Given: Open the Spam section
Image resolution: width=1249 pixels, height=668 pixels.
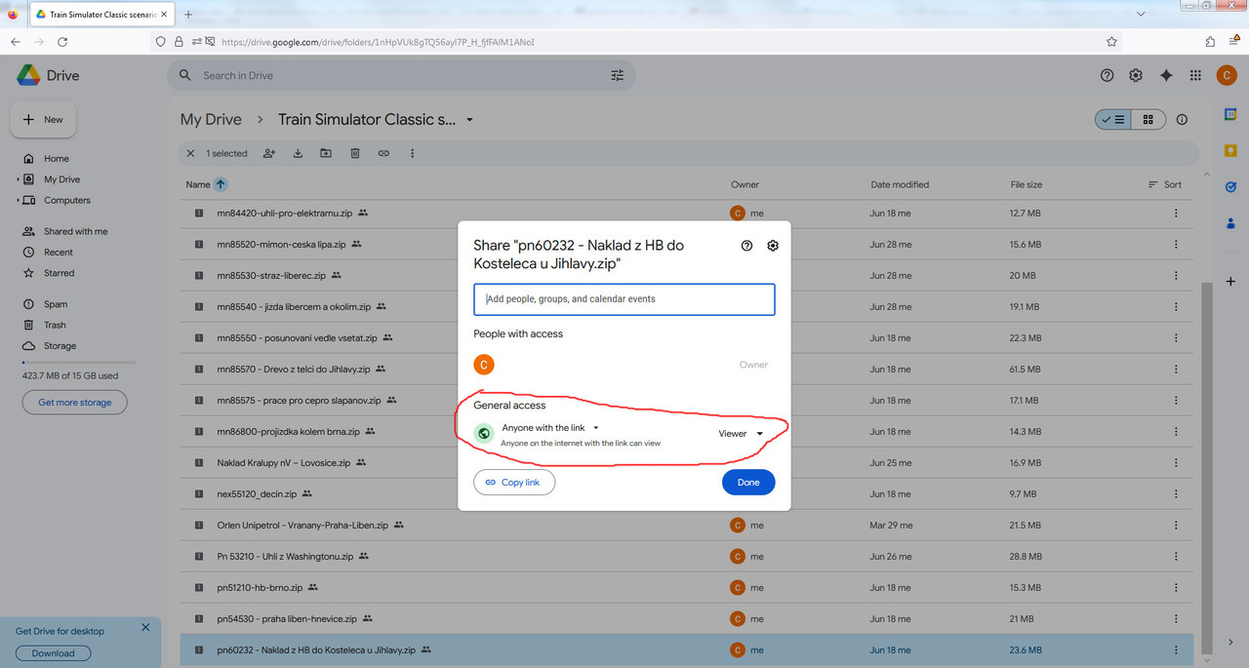Looking at the screenshot, I should coord(55,304).
